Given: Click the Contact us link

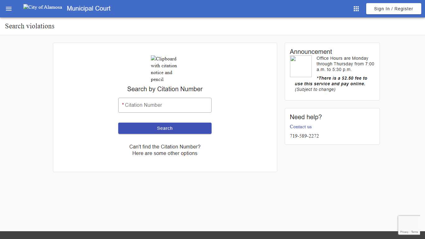Looking at the screenshot, I should (301, 127).
